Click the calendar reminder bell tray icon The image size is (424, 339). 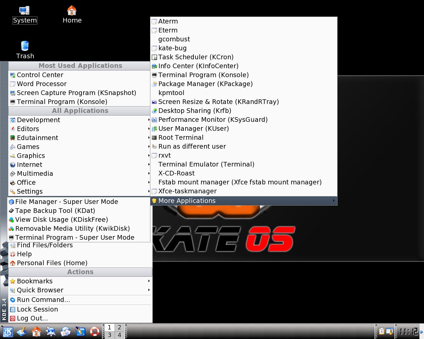(389, 331)
